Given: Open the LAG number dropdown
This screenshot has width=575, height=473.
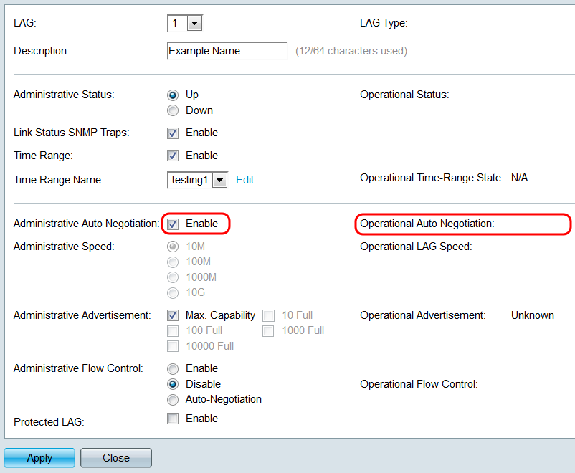Looking at the screenshot, I should [194, 23].
